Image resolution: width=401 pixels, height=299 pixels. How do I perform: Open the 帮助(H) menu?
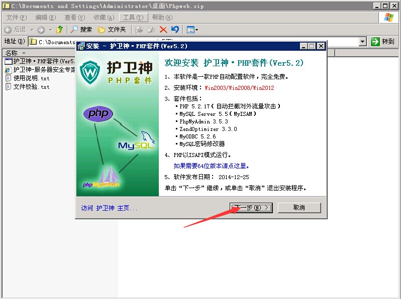coord(162,18)
